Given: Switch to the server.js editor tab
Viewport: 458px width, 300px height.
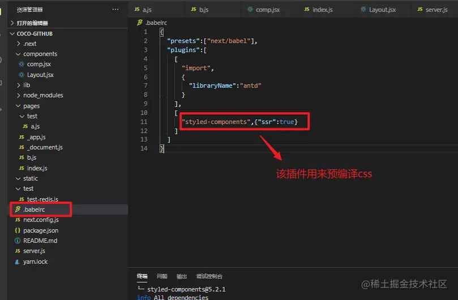Looking at the screenshot, I should point(435,10).
